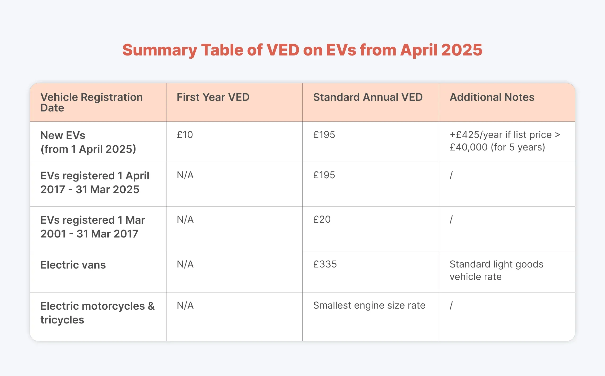Select the New EVs row label
The image size is (605, 376).
88,142
